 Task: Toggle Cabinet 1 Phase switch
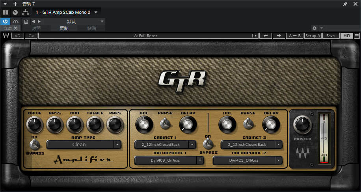(165, 123)
